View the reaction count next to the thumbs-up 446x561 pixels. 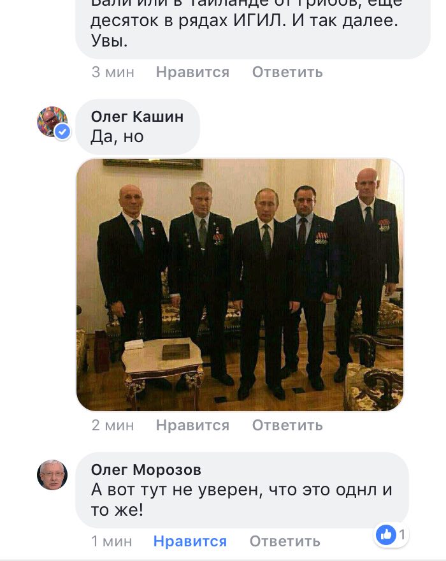click(x=402, y=534)
